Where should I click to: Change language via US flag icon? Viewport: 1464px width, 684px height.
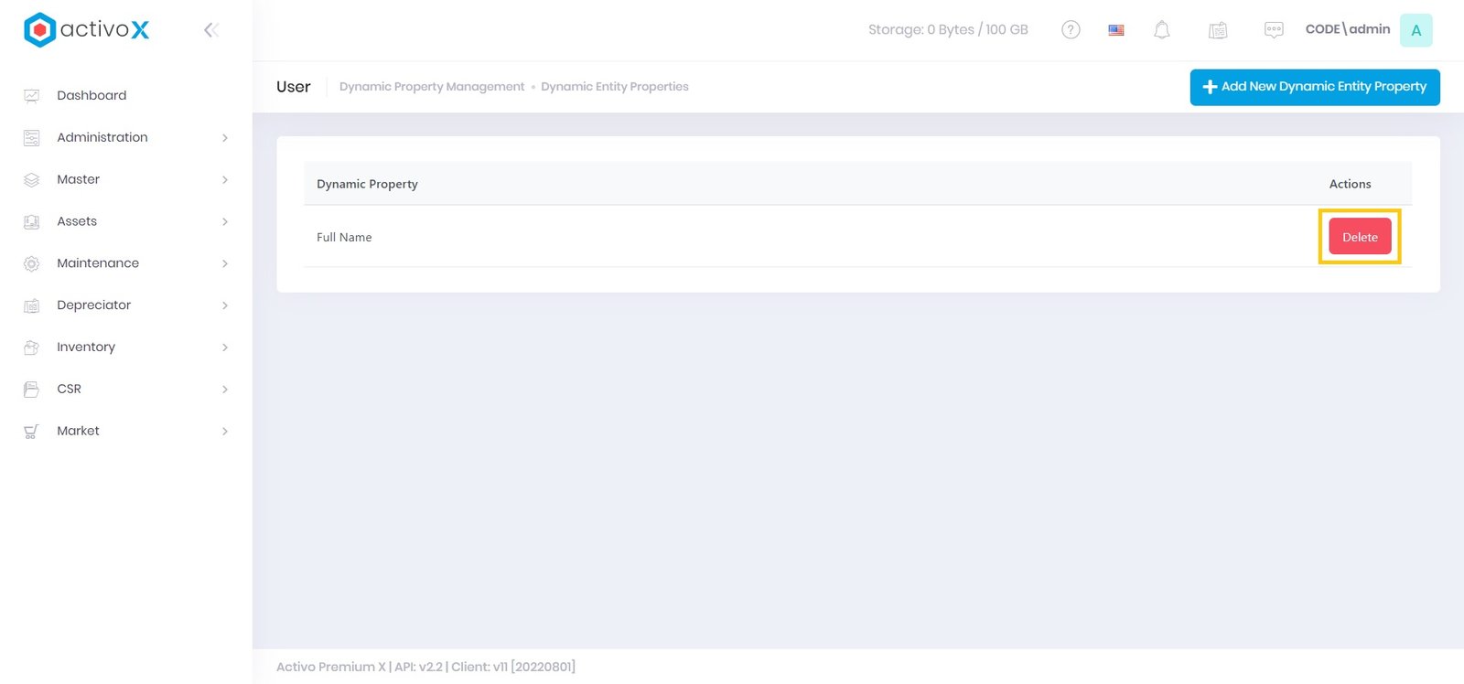(x=1115, y=30)
